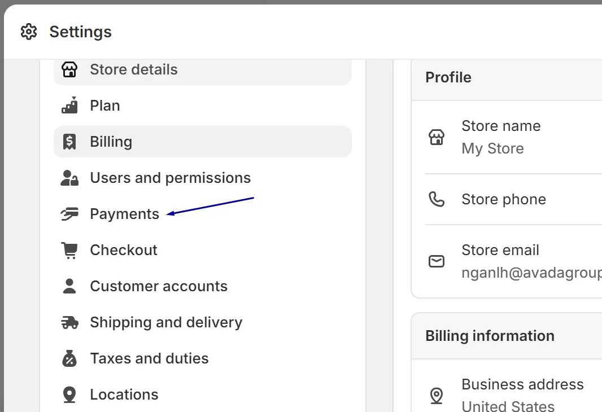Open the Checkout settings
This screenshot has width=602, height=412.
coord(203,250)
